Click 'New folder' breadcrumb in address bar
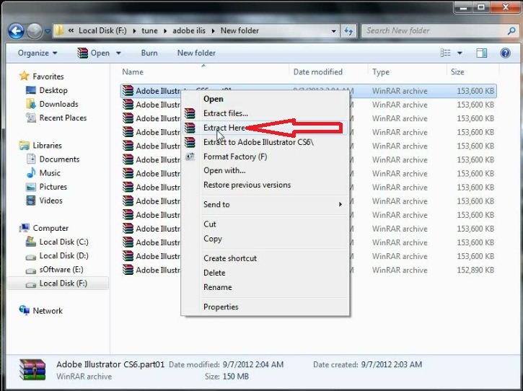Screen dimensions: 523x391 (x=239, y=31)
